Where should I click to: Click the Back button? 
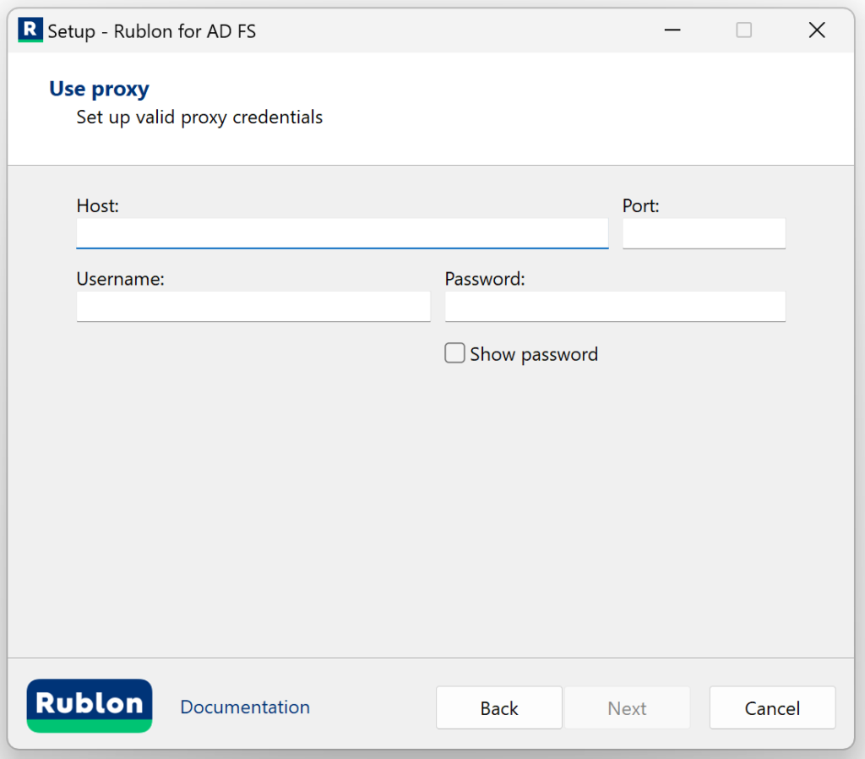(498, 707)
